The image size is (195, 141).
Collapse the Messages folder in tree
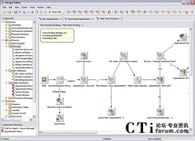tap(6, 46)
